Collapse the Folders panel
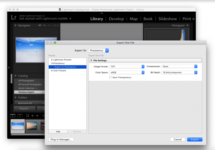This screenshot has width=215, height=150. [x=15, y=98]
